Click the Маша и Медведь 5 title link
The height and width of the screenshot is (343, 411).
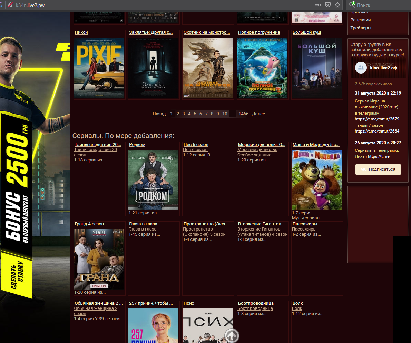(x=316, y=145)
